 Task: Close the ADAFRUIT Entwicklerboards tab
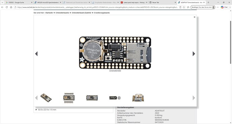click(204, 2)
